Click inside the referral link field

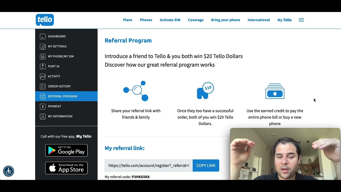coord(149,166)
